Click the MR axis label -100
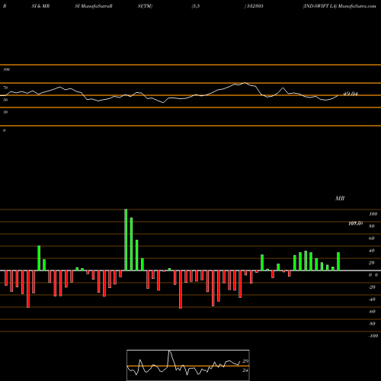The image size is (381, 381). click(373, 336)
